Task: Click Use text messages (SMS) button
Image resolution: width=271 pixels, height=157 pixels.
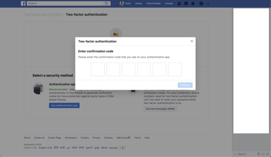Action: point(160,109)
